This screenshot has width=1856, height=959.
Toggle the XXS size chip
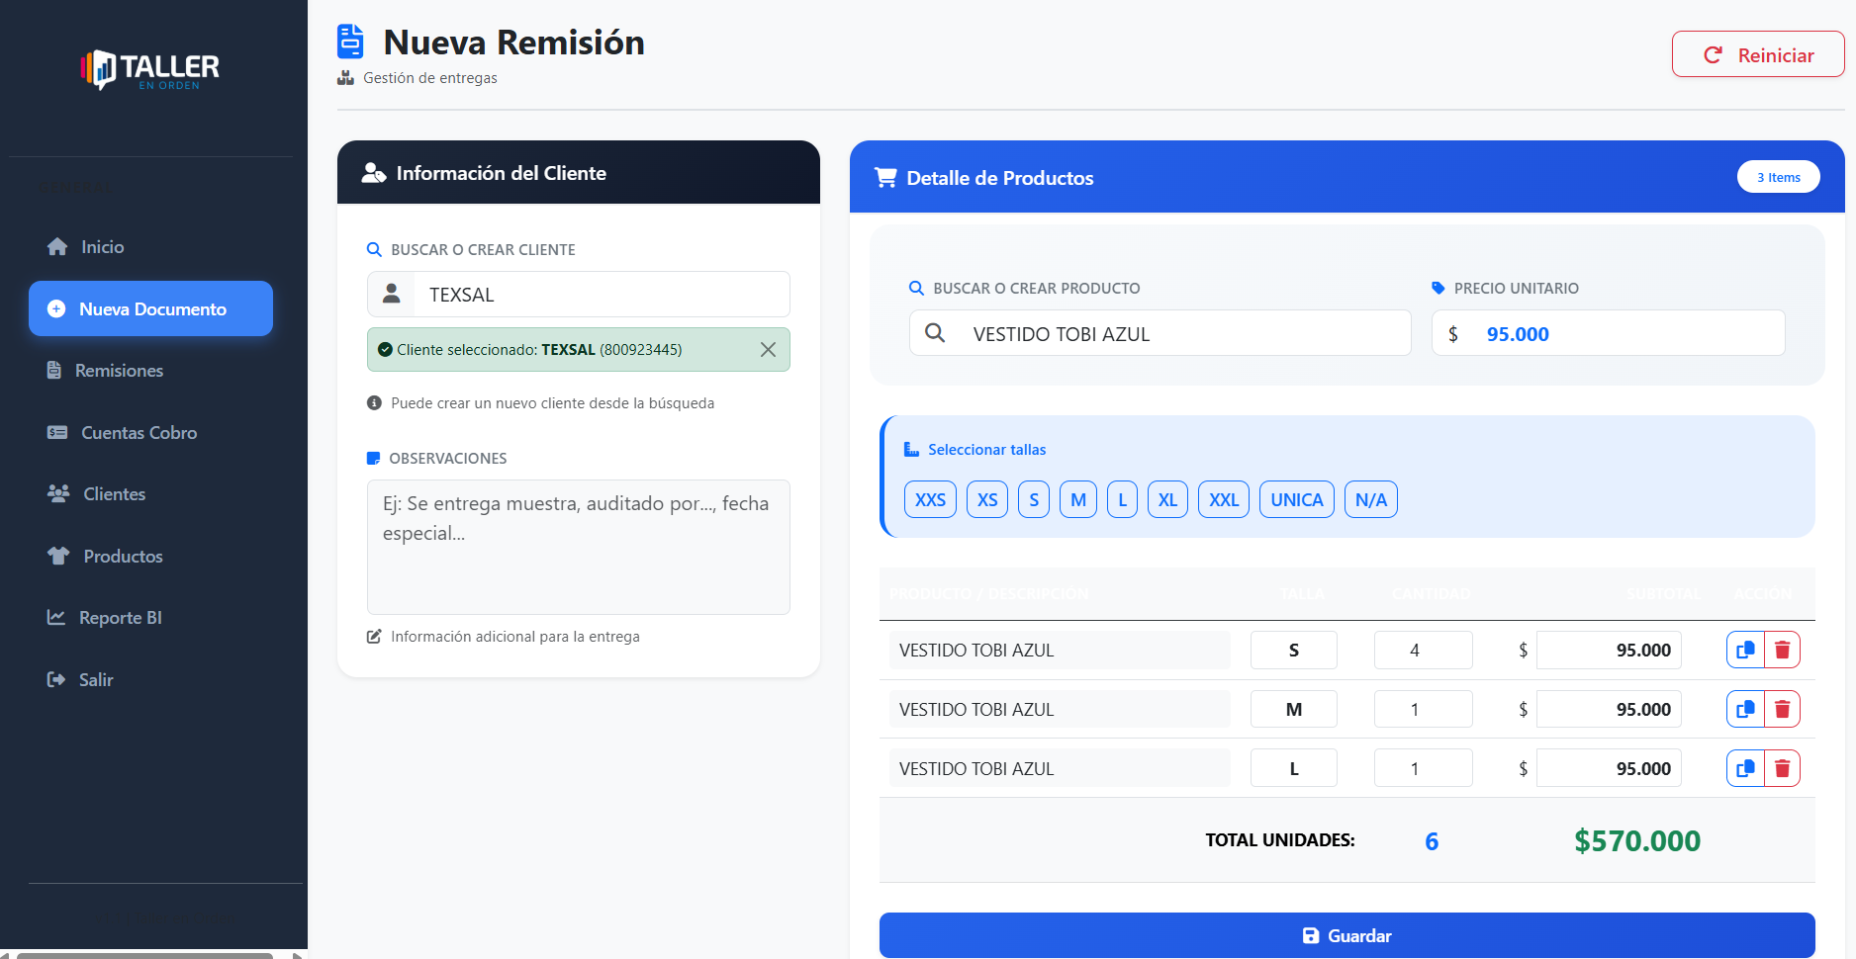(930, 500)
